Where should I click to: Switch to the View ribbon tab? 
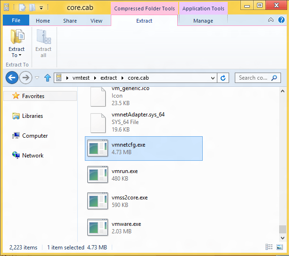tap(96, 21)
